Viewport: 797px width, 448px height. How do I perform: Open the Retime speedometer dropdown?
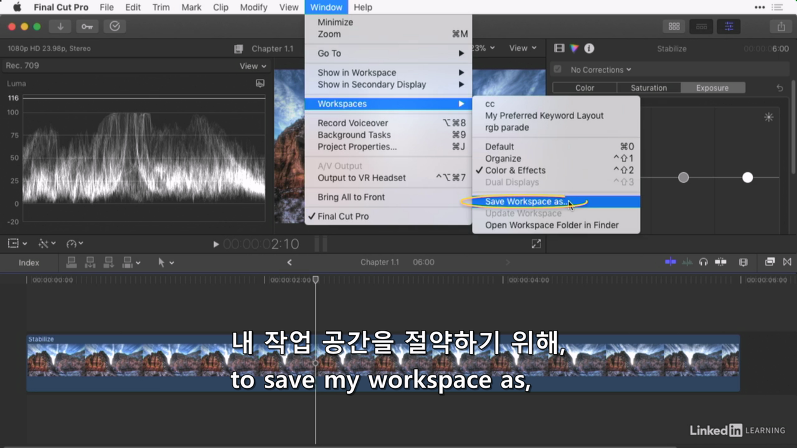[x=75, y=244]
